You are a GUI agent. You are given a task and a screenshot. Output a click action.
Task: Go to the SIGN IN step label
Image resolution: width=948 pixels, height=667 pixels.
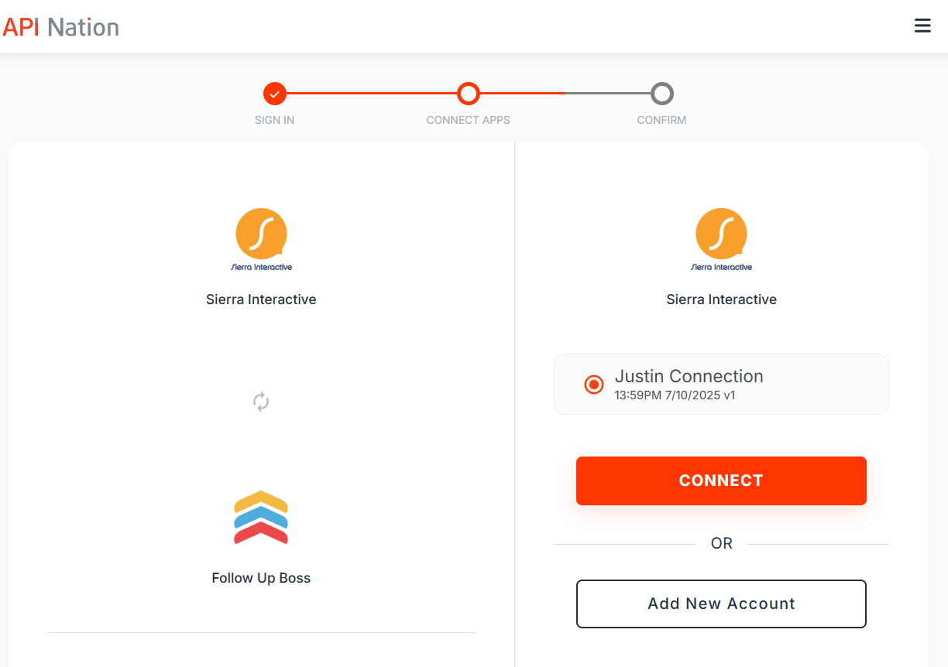click(x=275, y=121)
